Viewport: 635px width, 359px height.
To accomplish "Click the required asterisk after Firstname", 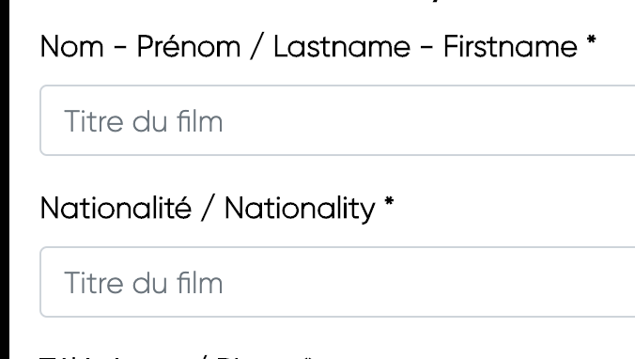I will click(591, 40).
